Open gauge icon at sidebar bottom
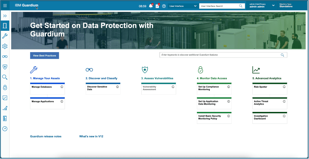The image size is (309, 159). (5, 129)
